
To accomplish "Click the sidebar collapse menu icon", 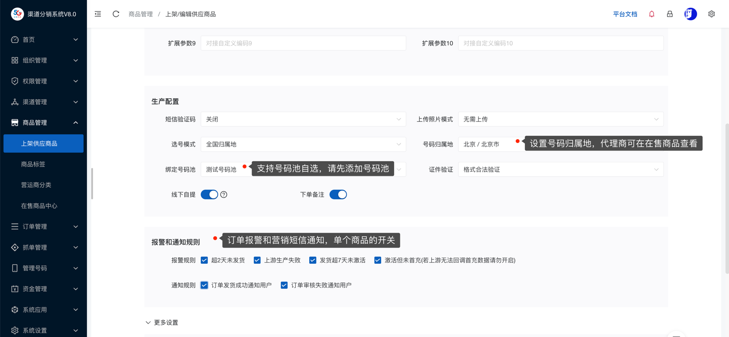I will click(x=98, y=14).
